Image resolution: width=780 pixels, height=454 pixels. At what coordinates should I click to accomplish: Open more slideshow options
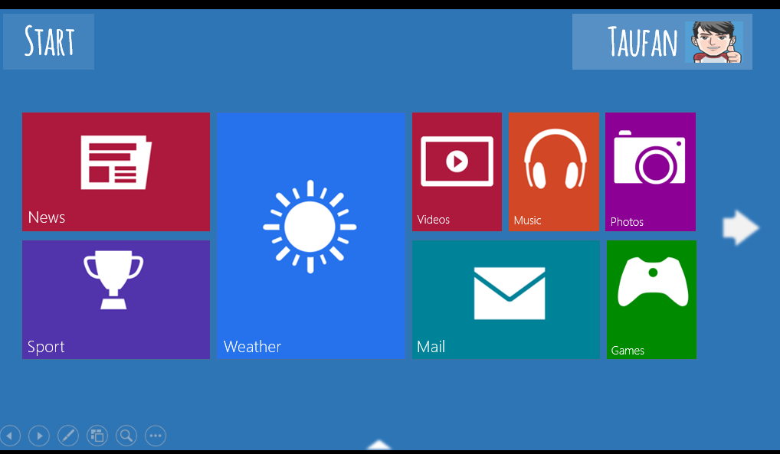click(x=156, y=436)
